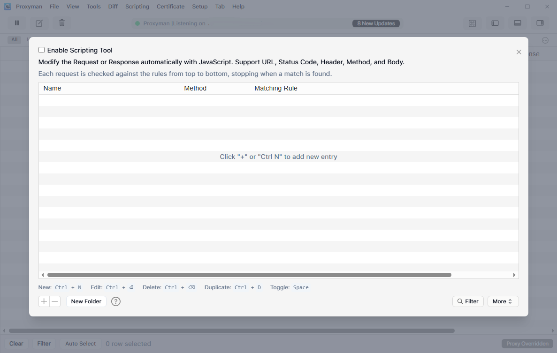Screen dimensions: 557x353
Task: Click the scripting table's left scroll arrow
Action: pyautogui.click(x=43, y=275)
